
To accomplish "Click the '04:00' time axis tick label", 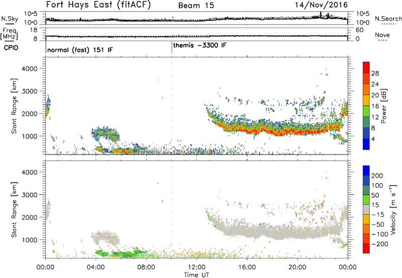I will [95, 267].
